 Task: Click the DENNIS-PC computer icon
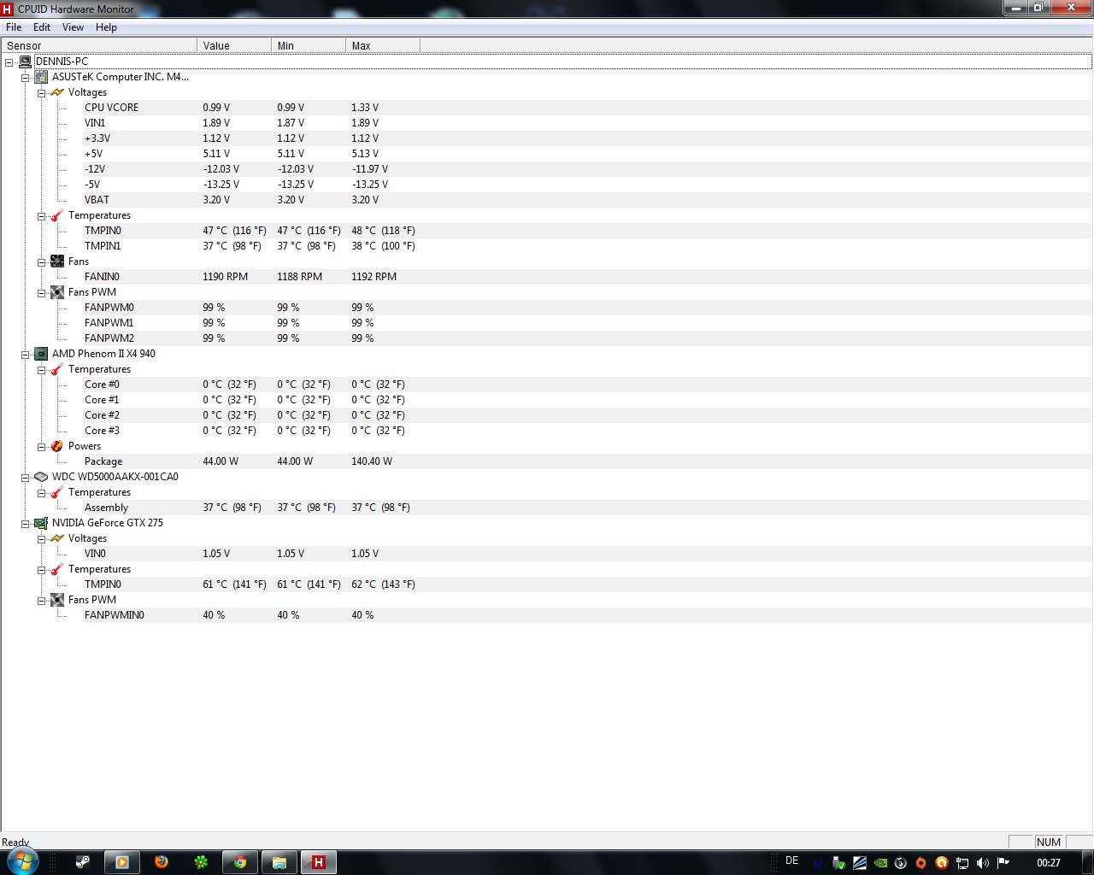click(25, 62)
